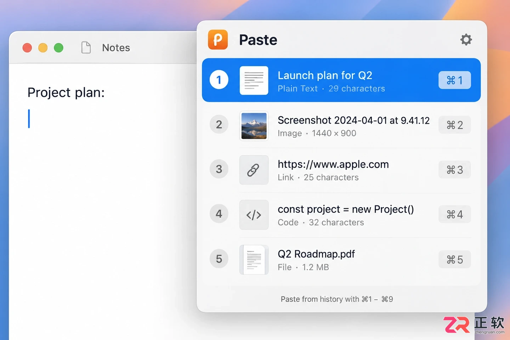Select number 3 circle in history list
This screenshot has height=340, width=510.
(x=219, y=169)
